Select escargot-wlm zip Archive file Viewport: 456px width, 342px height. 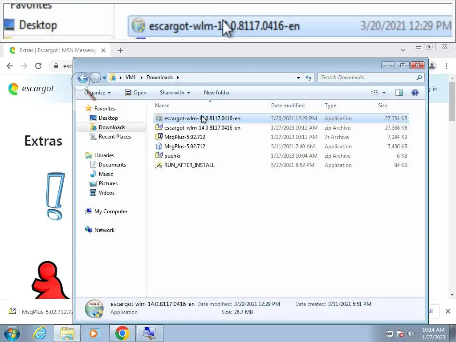pyautogui.click(x=281, y=128)
